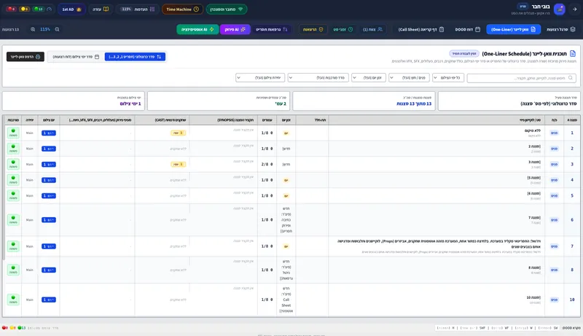
Task: Click the back arrow icon beside the user name
Action: 574,9
